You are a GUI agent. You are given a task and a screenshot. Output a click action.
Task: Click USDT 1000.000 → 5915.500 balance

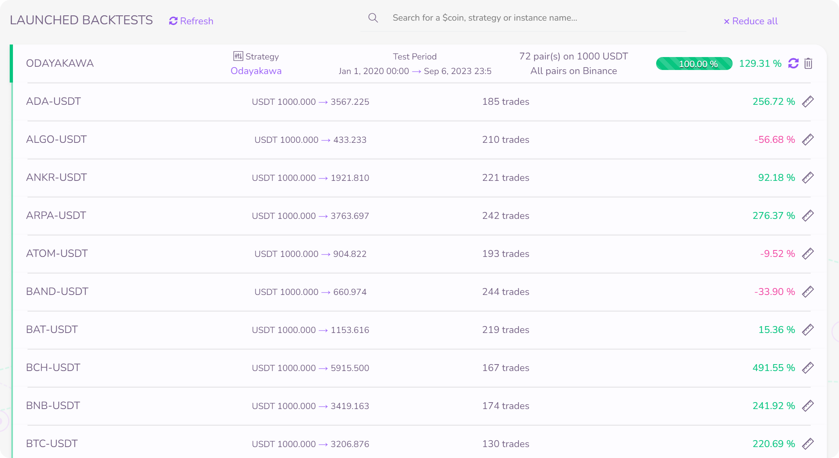(x=310, y=368)
